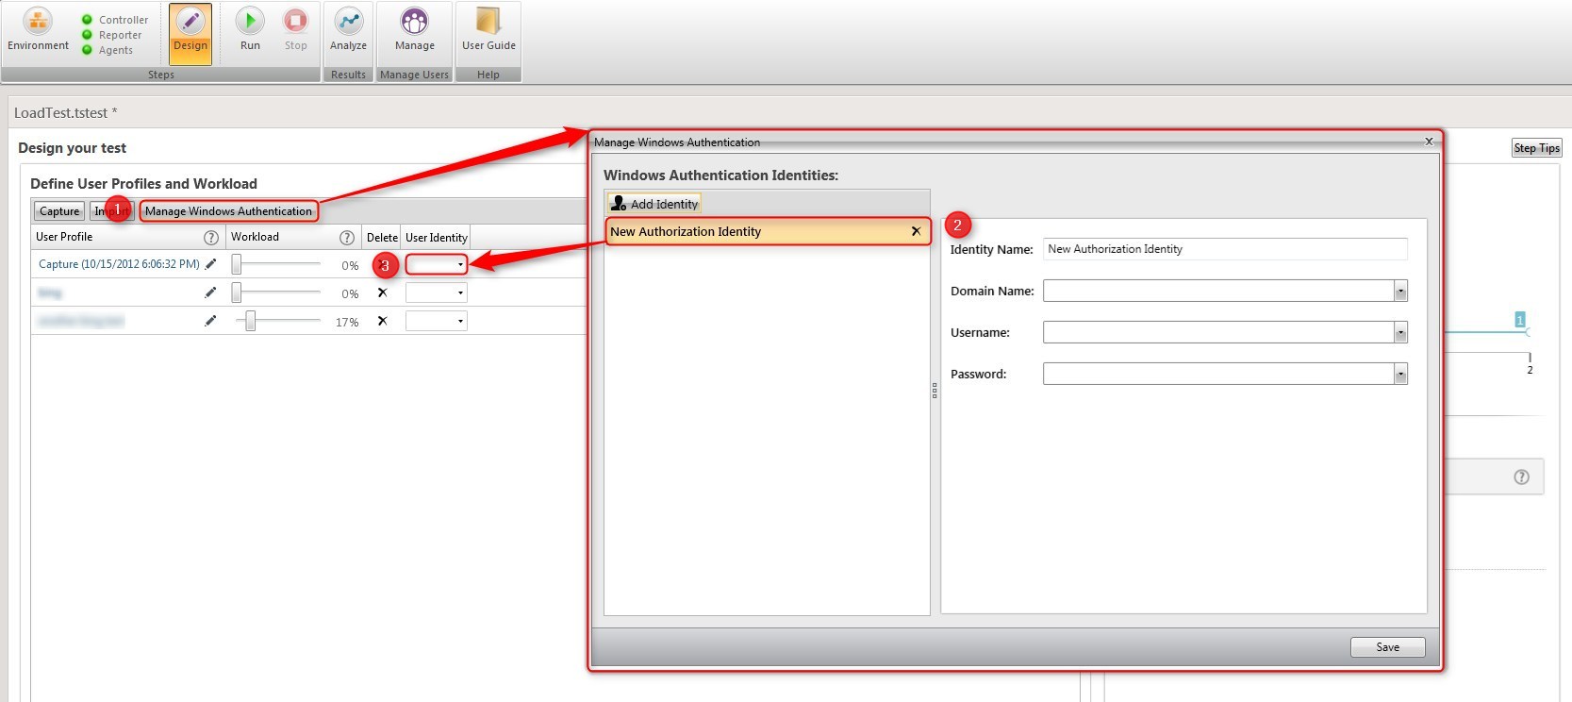Click pencil icon in the 17% workload row
1572x702 pixels.
tap(210, 321)
